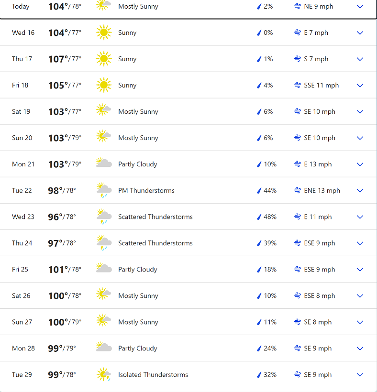Open the Tue 29 chevron
Viewport: 377px width, 392px height.
point(360,375)
